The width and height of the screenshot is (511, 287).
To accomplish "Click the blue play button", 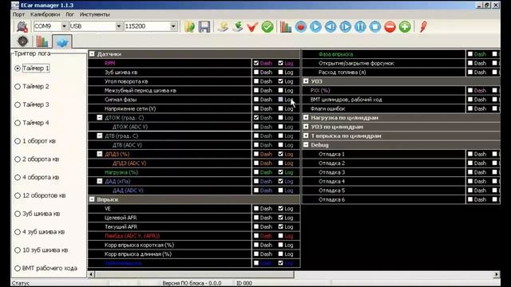I will pos(316,26).
